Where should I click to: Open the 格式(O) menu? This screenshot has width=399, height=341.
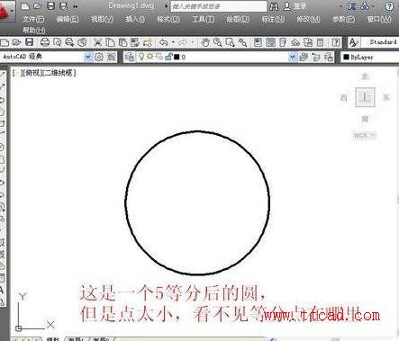(x=168, y=19)
